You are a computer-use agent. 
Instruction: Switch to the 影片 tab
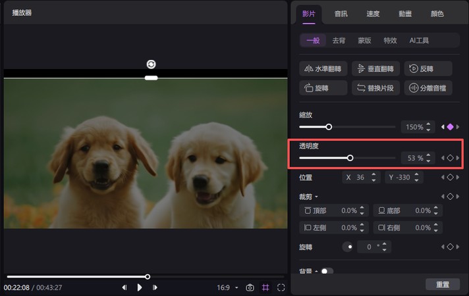[x=309, y=14]
